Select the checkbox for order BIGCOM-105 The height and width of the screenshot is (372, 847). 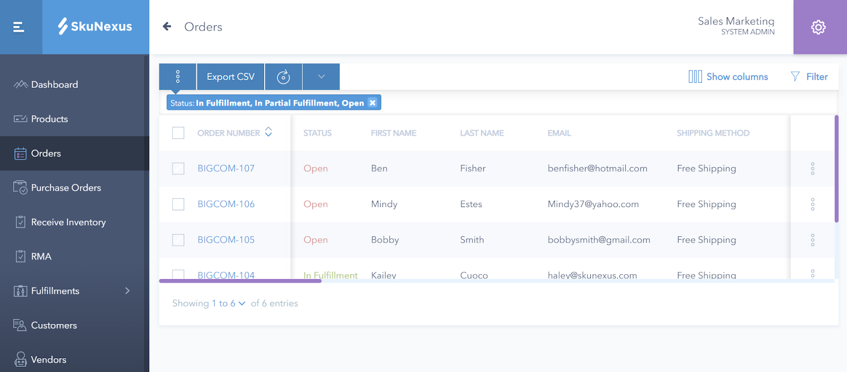(x=178, y=240)
